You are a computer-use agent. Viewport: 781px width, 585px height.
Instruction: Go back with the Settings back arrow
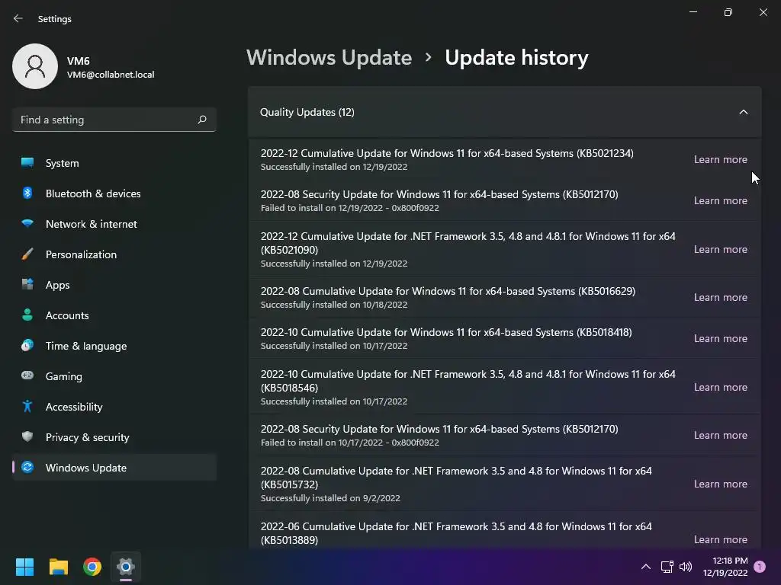pos(18,18)
